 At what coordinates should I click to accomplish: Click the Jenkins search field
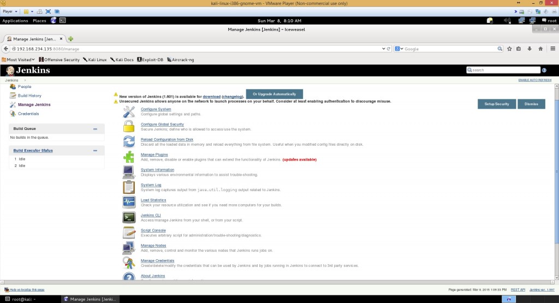503,70
